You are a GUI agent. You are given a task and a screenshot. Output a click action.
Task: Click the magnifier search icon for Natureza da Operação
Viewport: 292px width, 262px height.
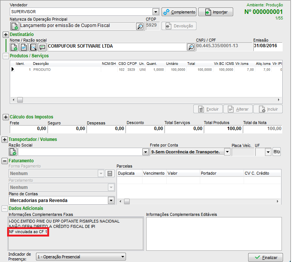pos(139,26)
